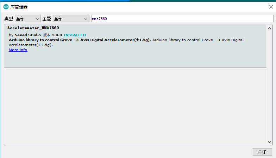
Task: Close the 库管理器 window with X
Action: (271, 7)
